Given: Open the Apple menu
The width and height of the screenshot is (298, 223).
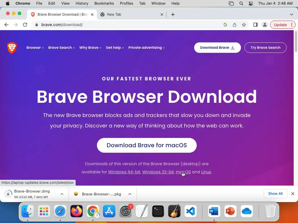Looking at the screenshot, I should tap(8, 3).
